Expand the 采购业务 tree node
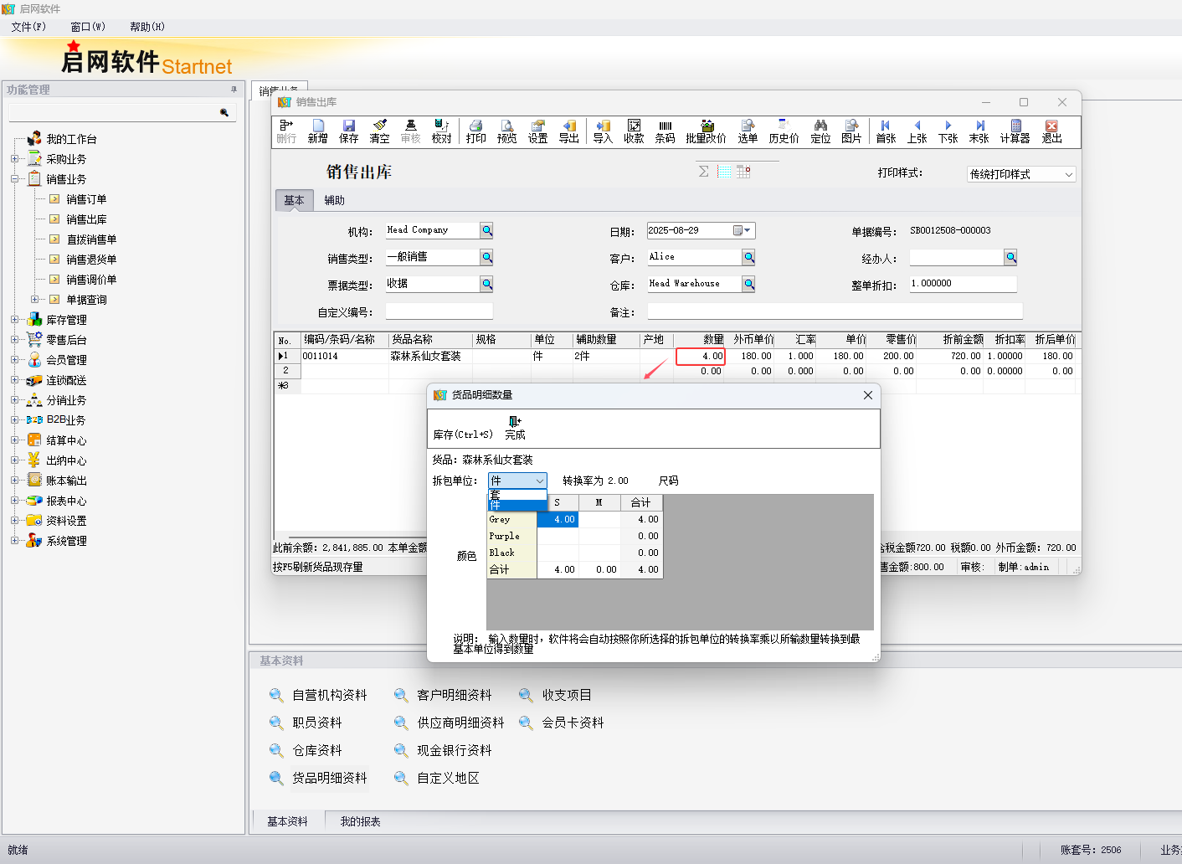 (x=14, y=158)
